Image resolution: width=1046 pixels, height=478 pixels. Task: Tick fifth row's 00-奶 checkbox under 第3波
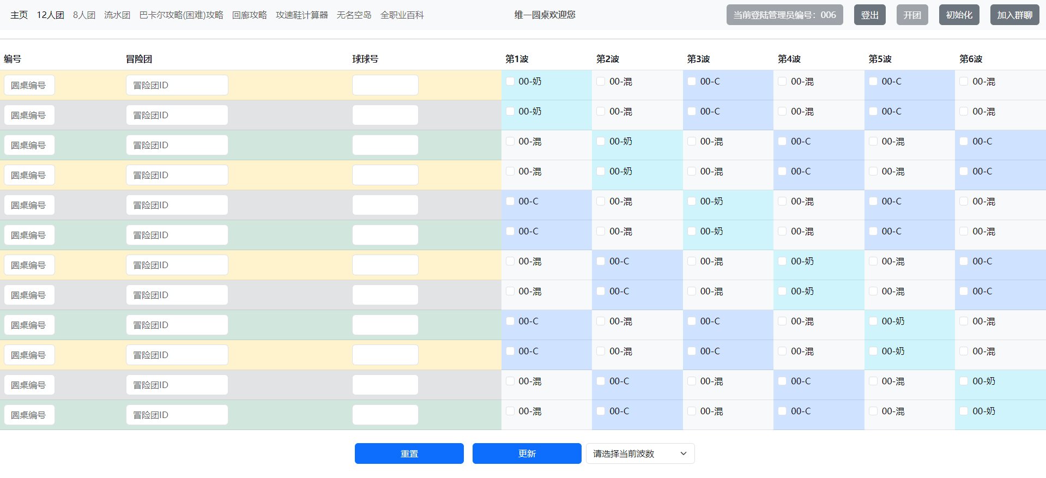692,201
